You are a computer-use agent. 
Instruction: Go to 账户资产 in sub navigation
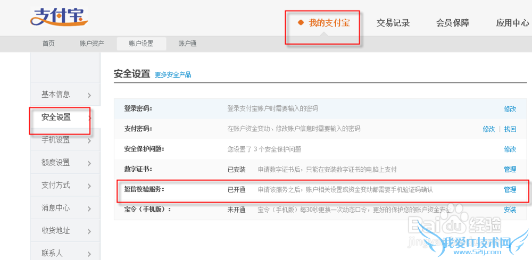click(x=92, y=44)
